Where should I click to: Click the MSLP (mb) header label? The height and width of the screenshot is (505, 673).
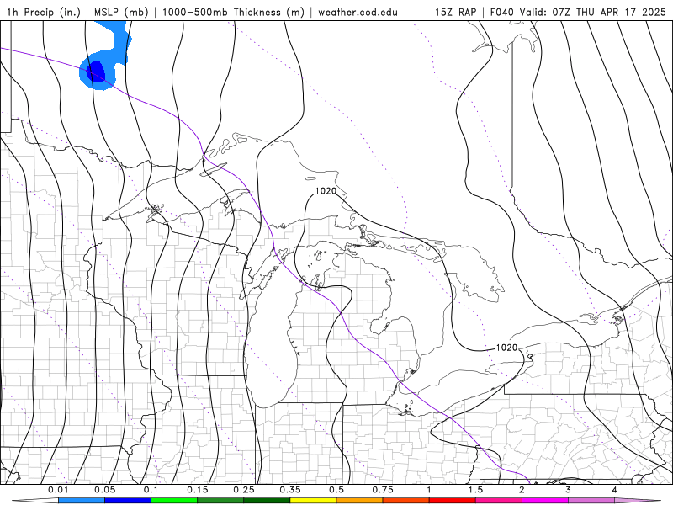coord(121,12)
